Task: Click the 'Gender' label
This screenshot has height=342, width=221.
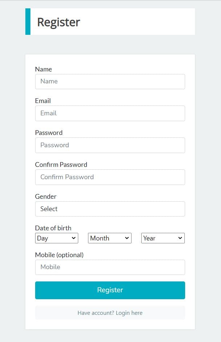Action: (46, 197)
